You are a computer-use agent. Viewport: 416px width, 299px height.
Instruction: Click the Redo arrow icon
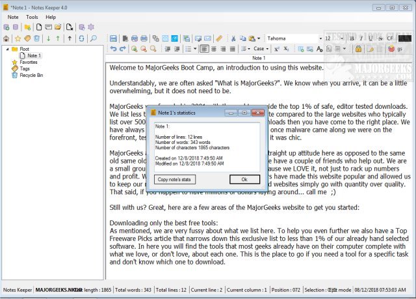click(123, 49)
